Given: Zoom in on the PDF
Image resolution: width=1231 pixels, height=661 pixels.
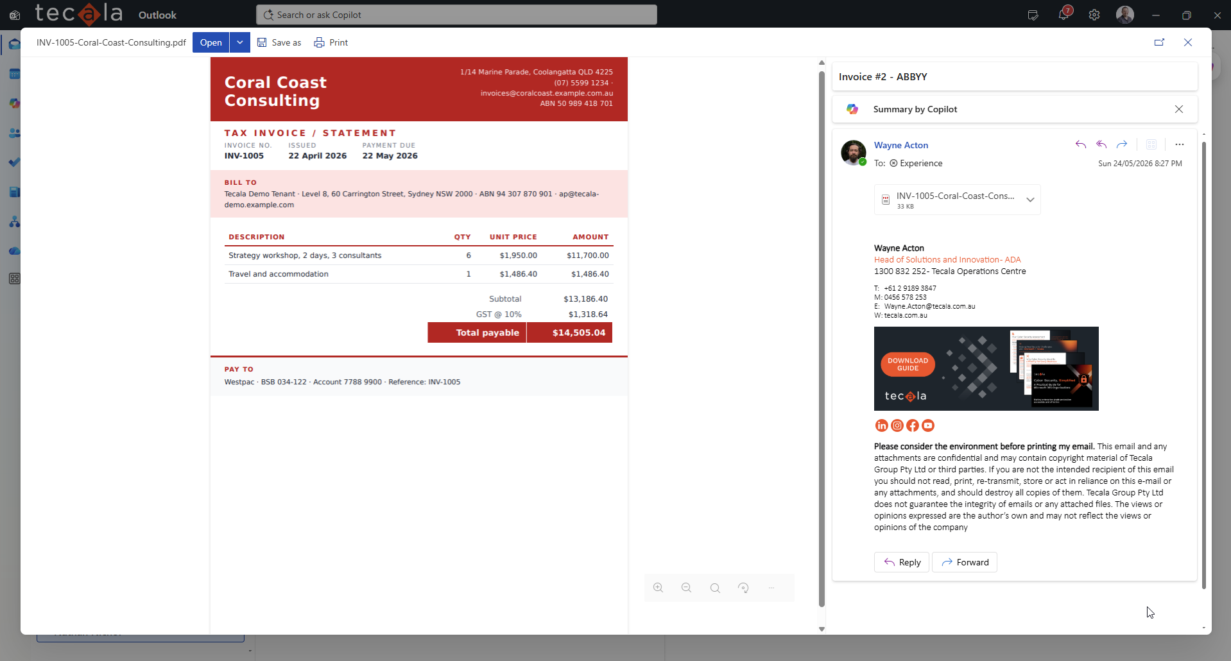Looking at the screenshot, I should [x=658, y=588].
